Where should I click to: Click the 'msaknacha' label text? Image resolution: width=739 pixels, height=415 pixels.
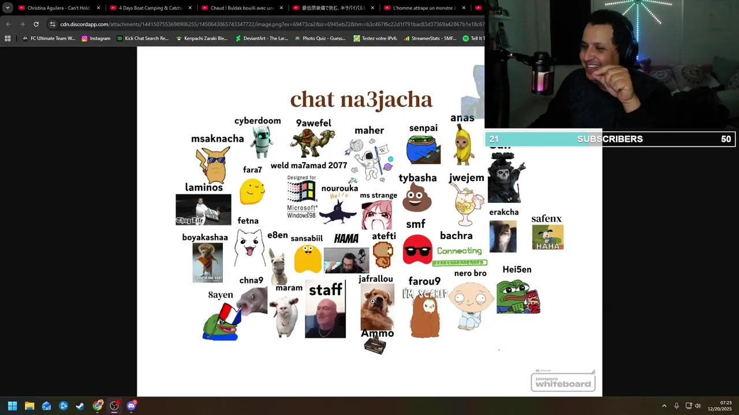[218, 139]
